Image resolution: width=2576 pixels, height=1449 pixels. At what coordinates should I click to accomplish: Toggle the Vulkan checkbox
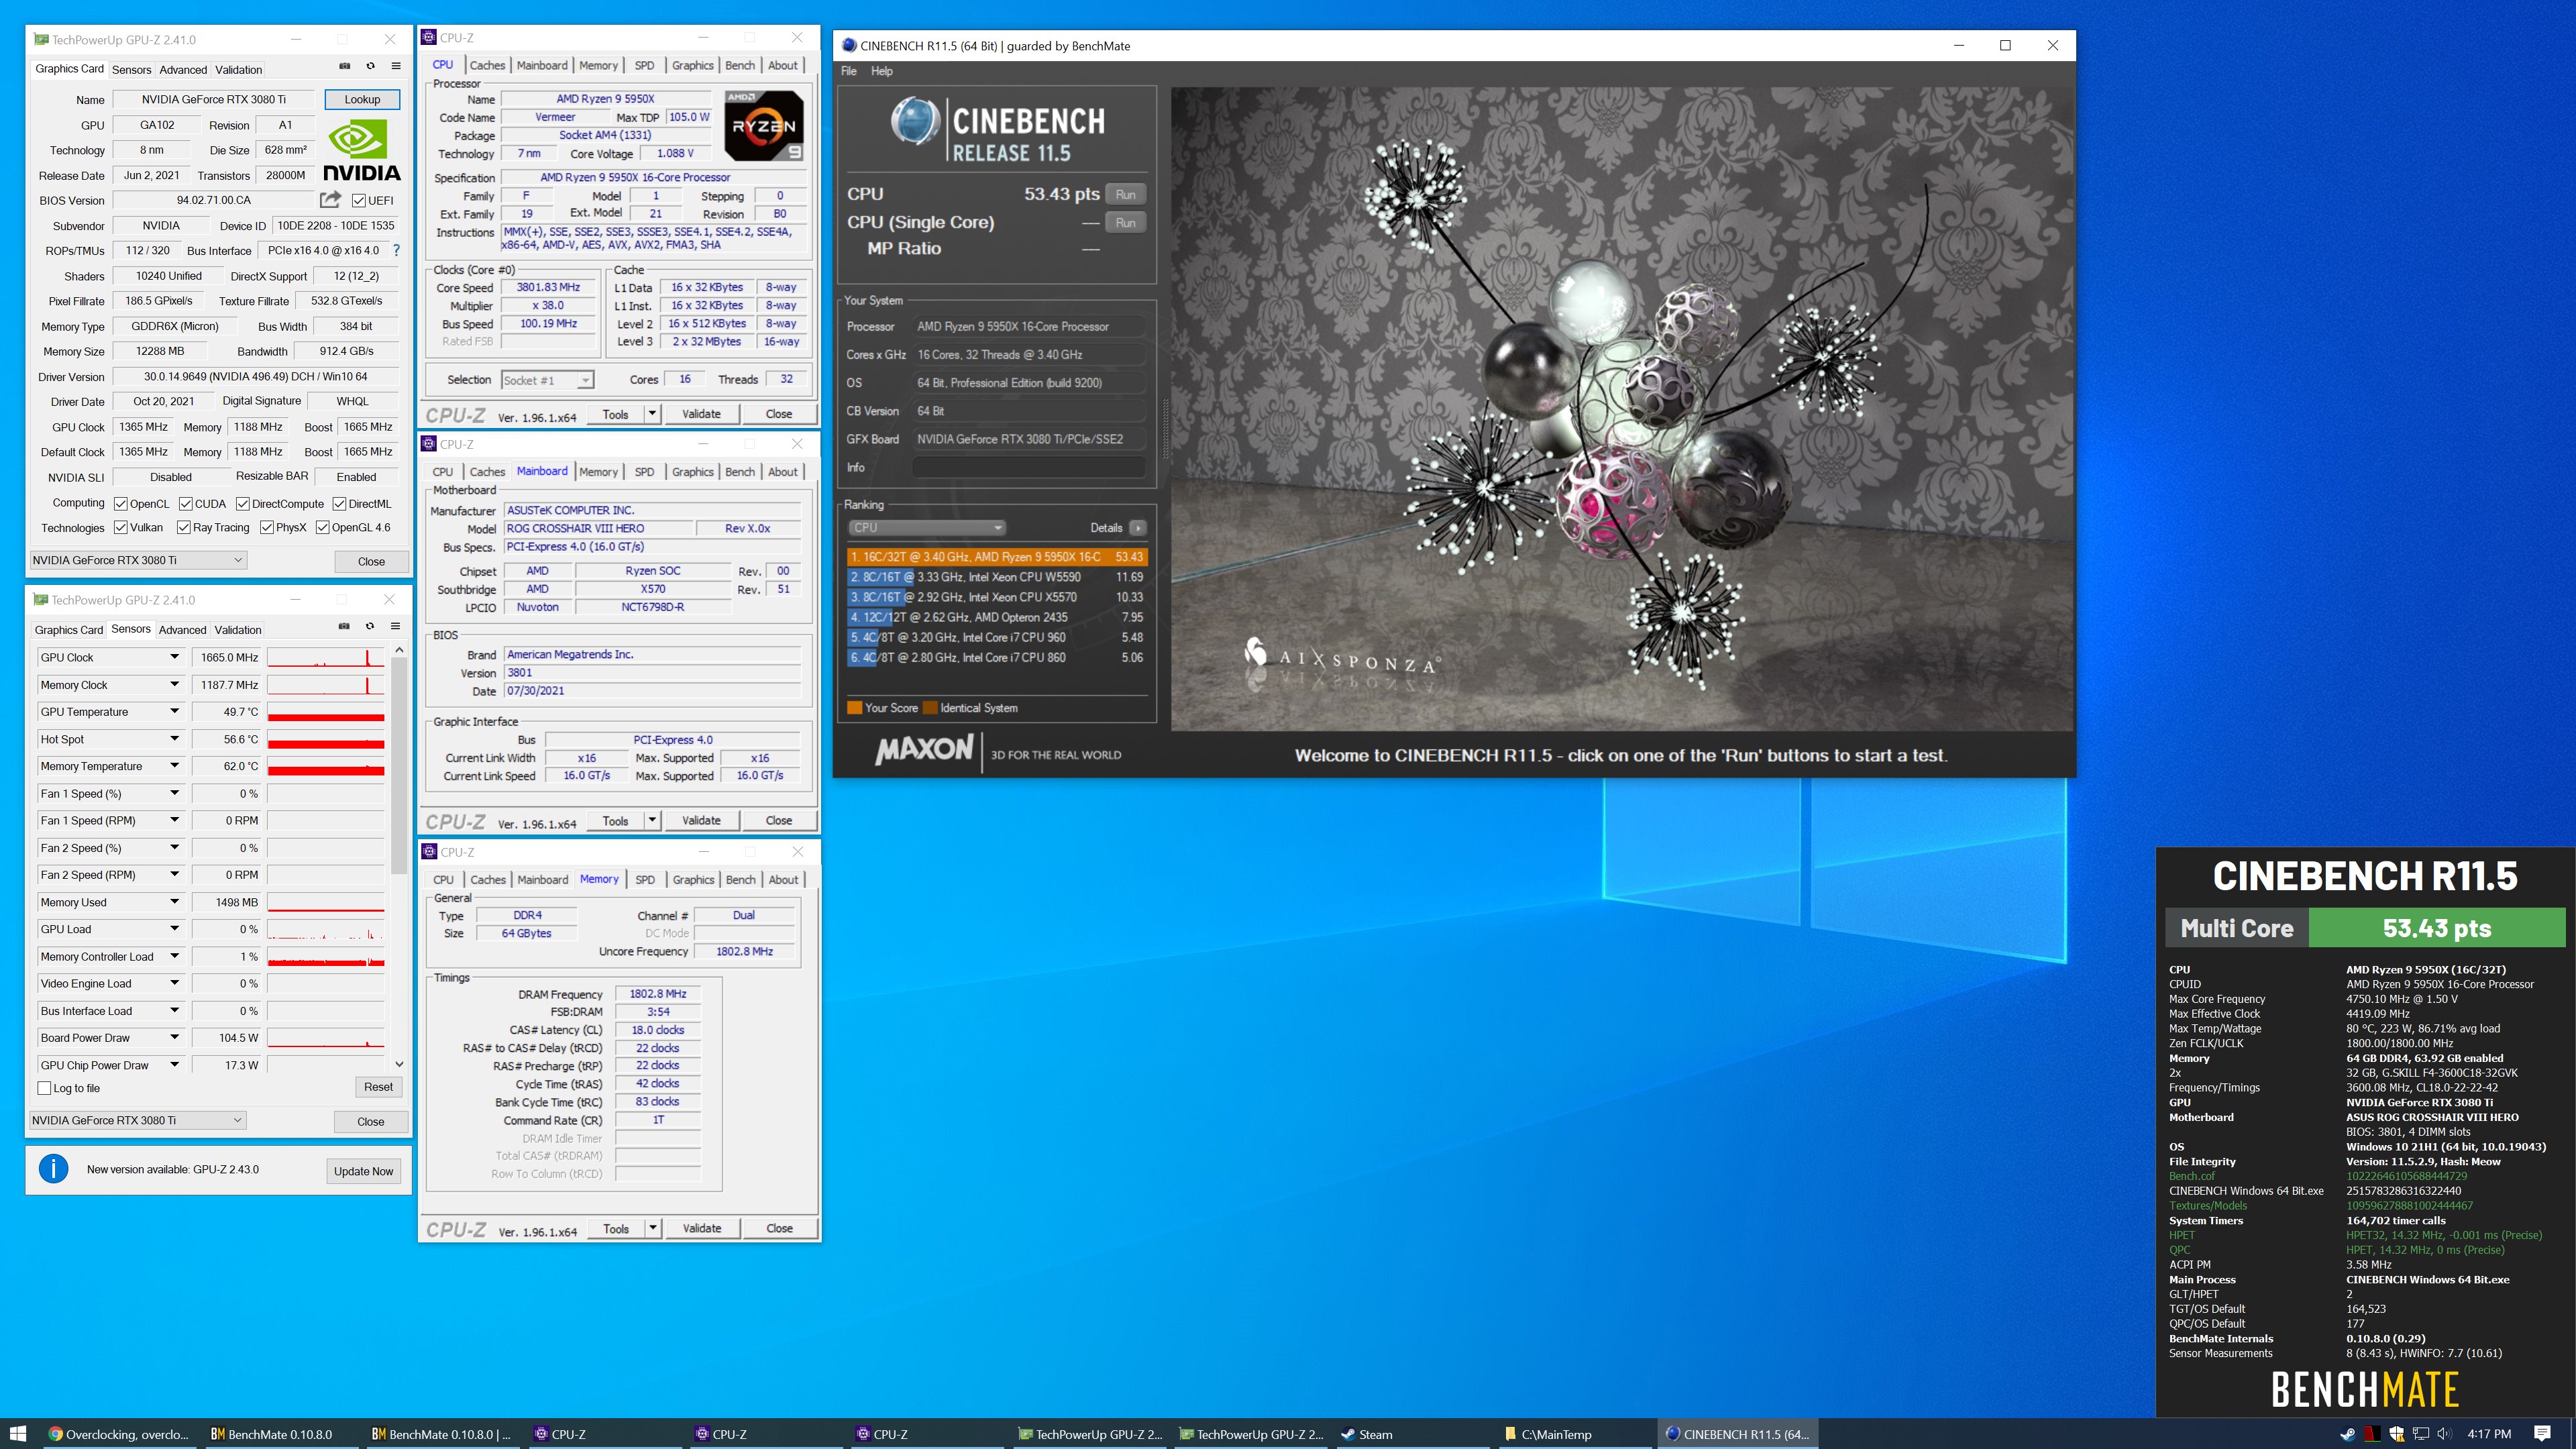pos(120,528)
